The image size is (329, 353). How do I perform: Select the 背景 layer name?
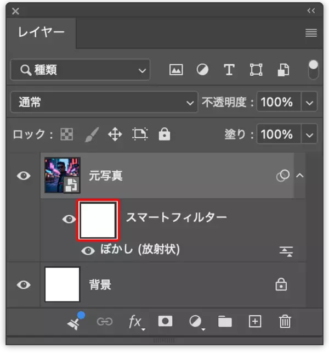tap(100, 284)
